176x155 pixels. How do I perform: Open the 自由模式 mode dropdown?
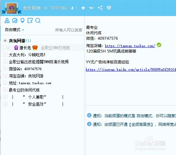pos(14,30)
